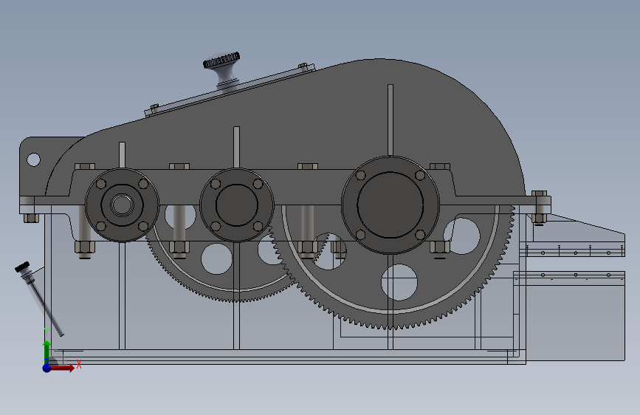Select the short rib above input cover
Viewport: 640px width, 415px height.
[x=122, y=155]
